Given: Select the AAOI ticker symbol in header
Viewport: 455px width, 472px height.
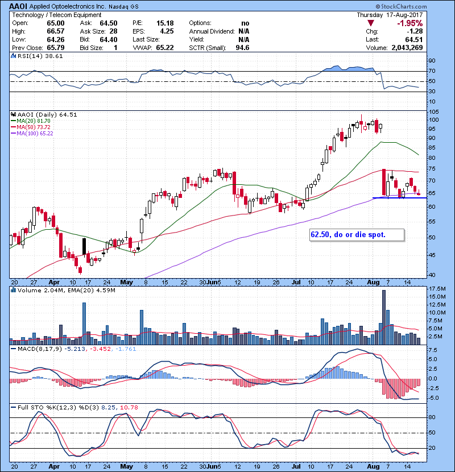Looking at the screenshot, I should (18, 6).
